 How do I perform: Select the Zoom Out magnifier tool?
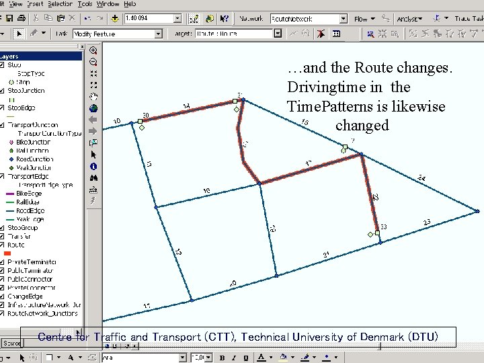pos(93,62)
